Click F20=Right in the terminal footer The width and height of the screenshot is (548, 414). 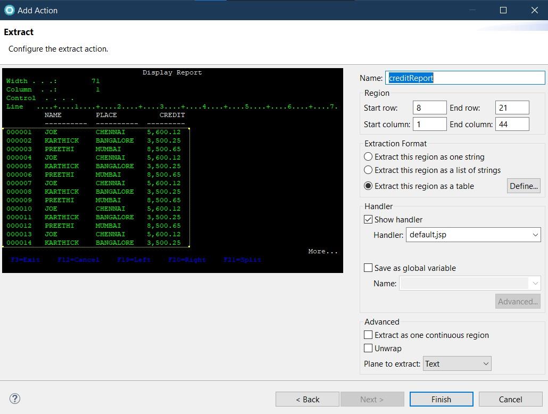(x=187, y=260)
